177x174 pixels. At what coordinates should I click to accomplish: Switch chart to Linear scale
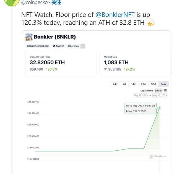point(158,91)
